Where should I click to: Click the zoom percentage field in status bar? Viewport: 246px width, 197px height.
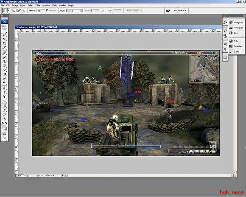coord(20,175)
